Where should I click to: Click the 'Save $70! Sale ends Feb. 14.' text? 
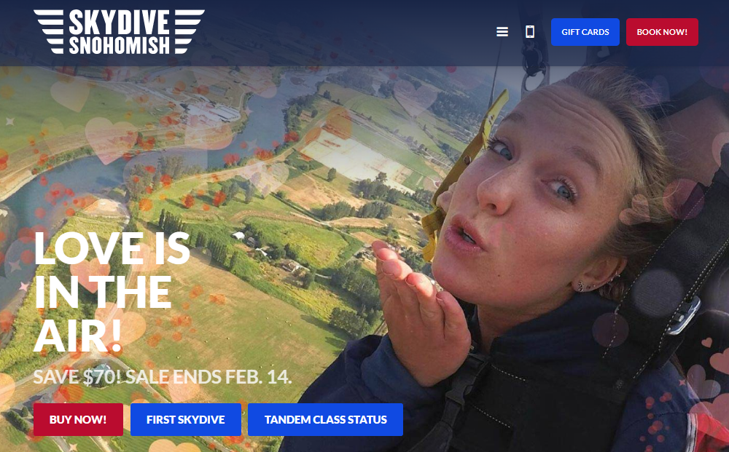(163, 377)
